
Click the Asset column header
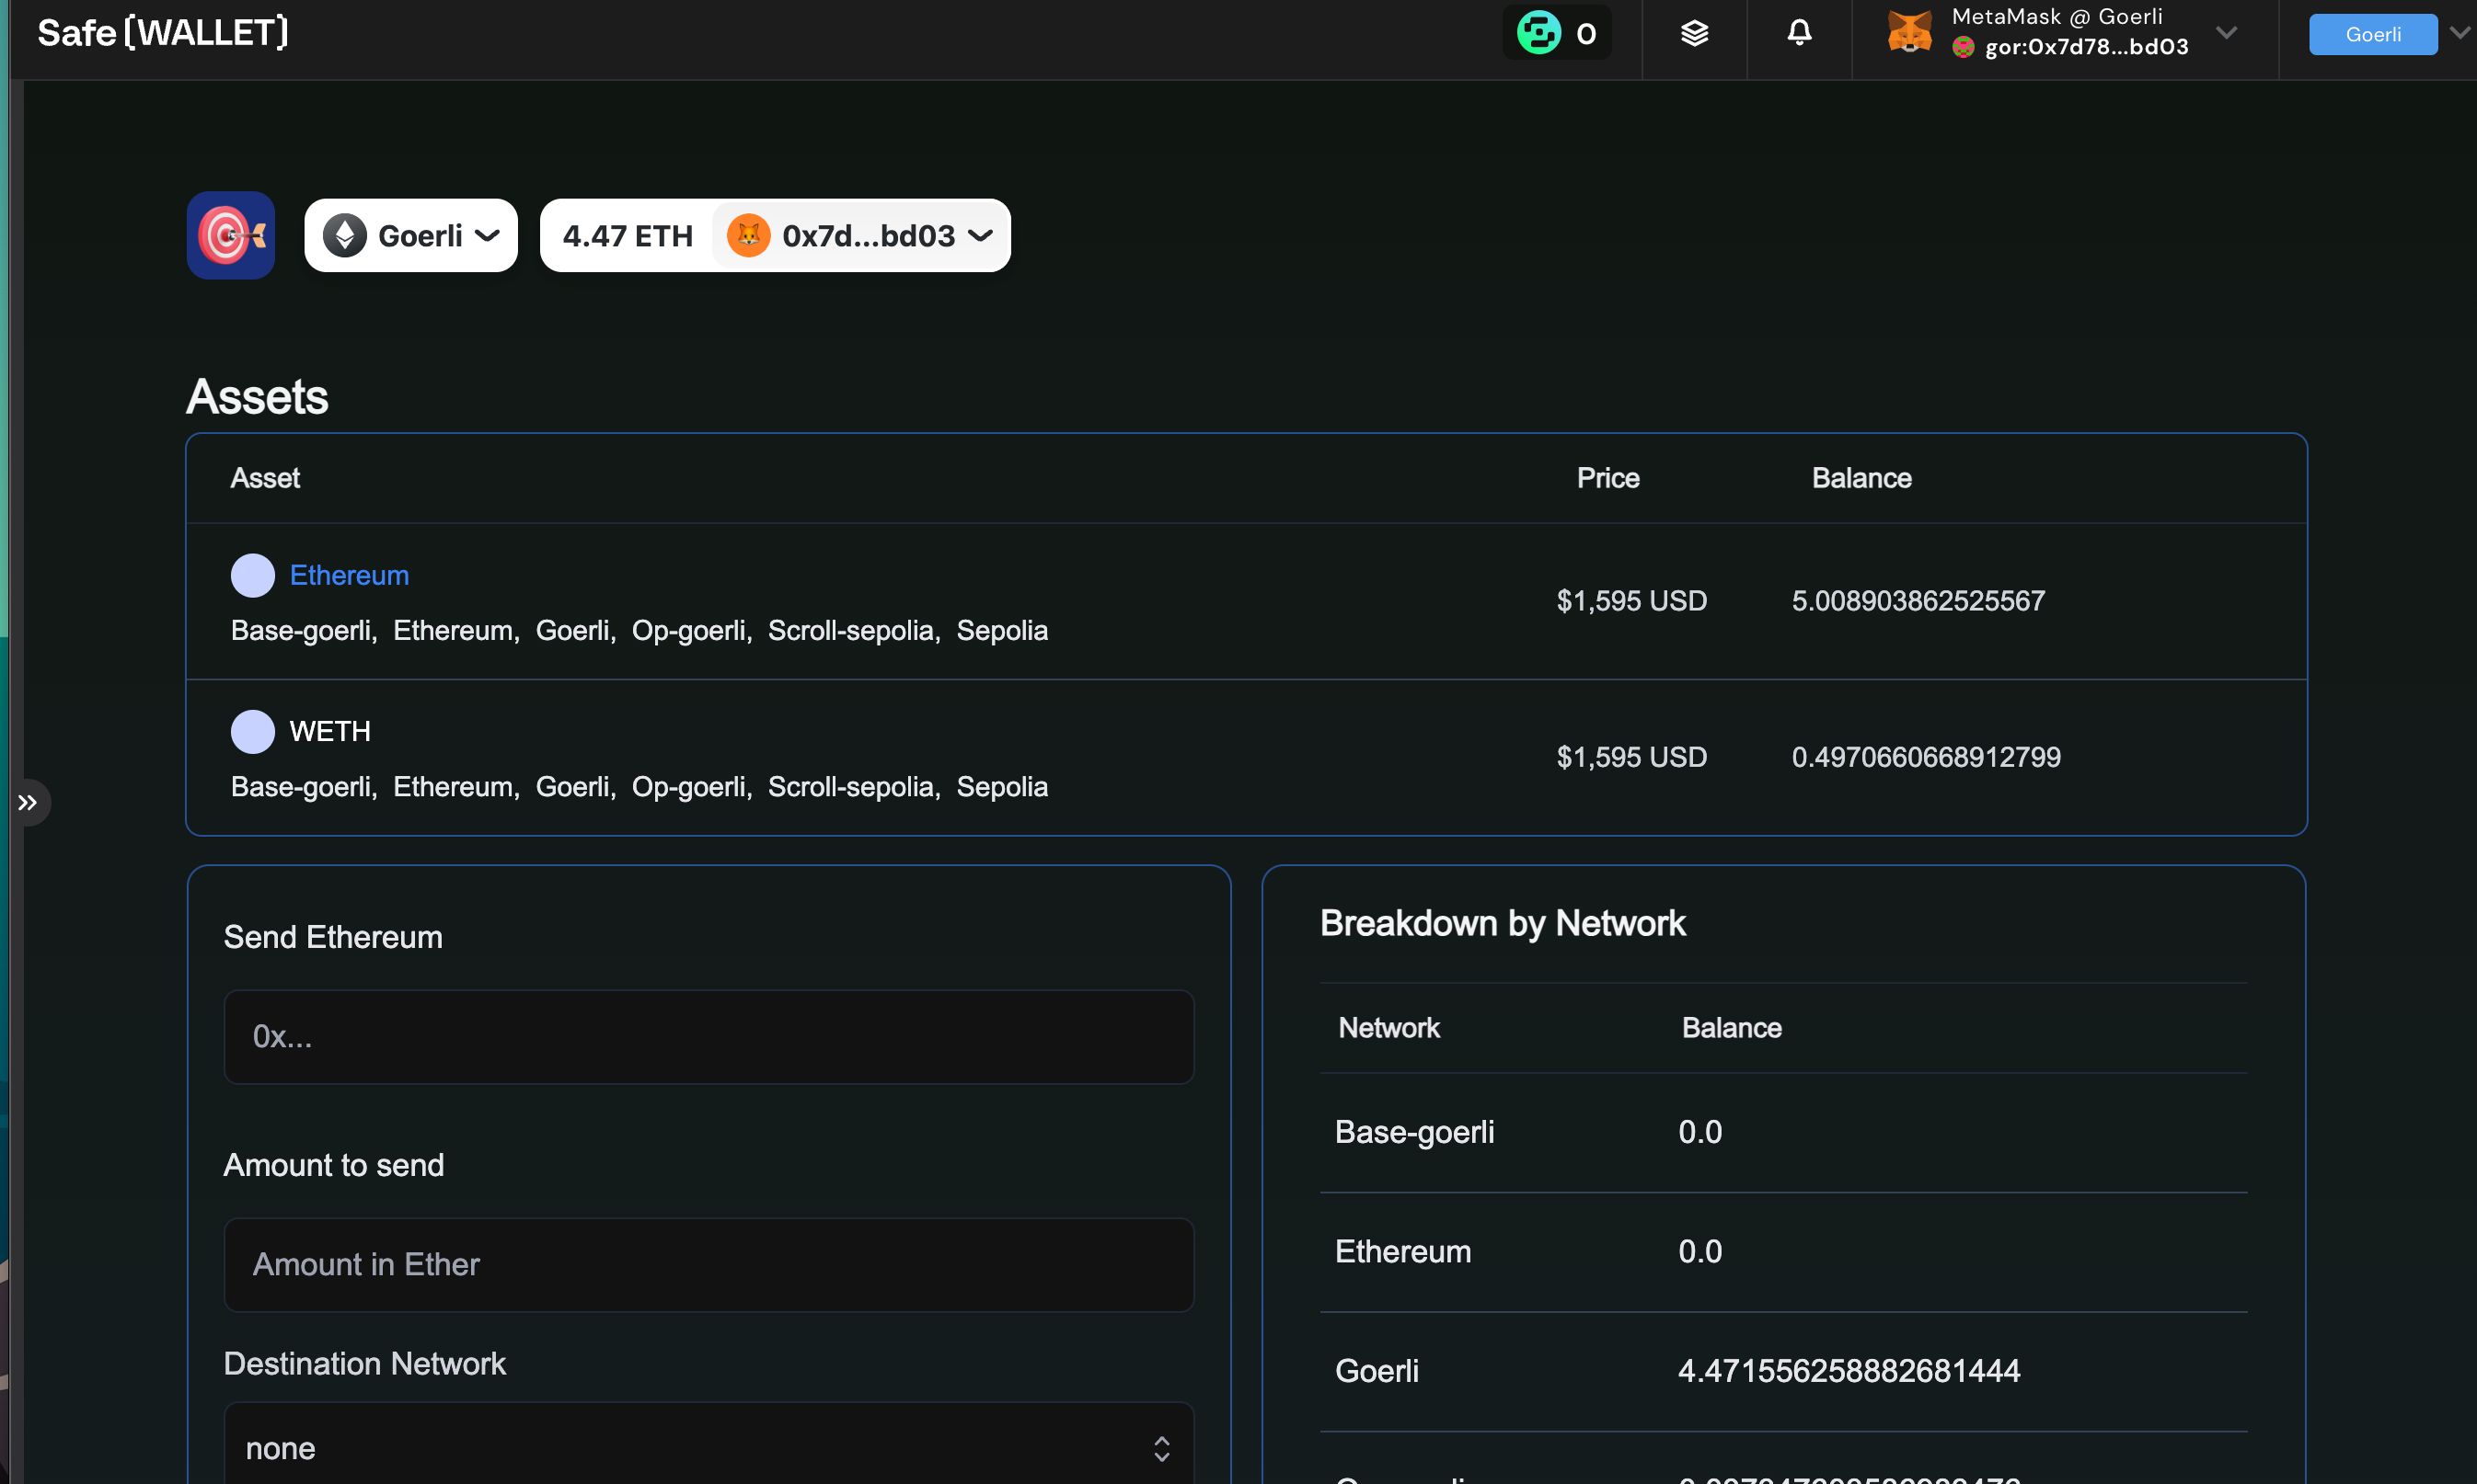(x=265, y=478)
